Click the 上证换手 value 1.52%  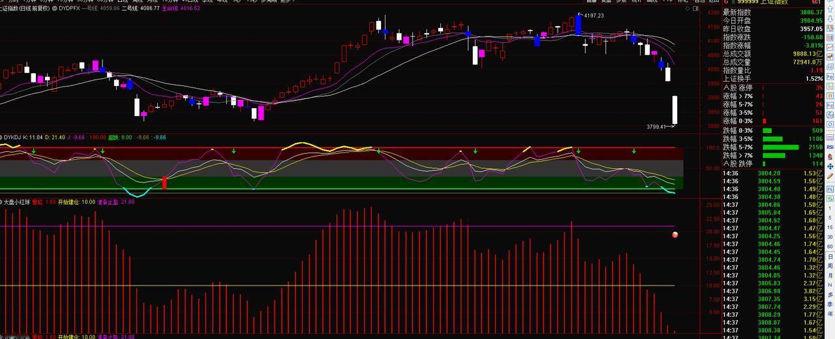pyautogui.click(x=814, y=79)
